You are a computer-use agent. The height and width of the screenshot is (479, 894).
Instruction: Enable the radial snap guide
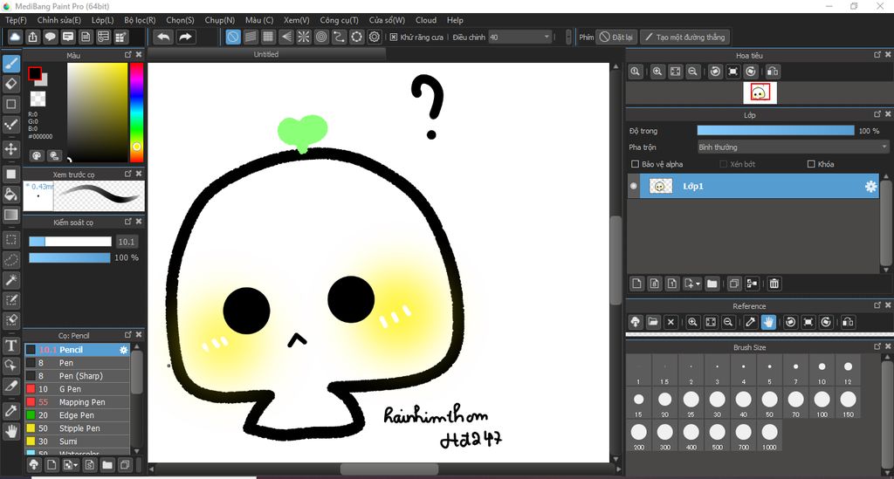tap(304, 37)
